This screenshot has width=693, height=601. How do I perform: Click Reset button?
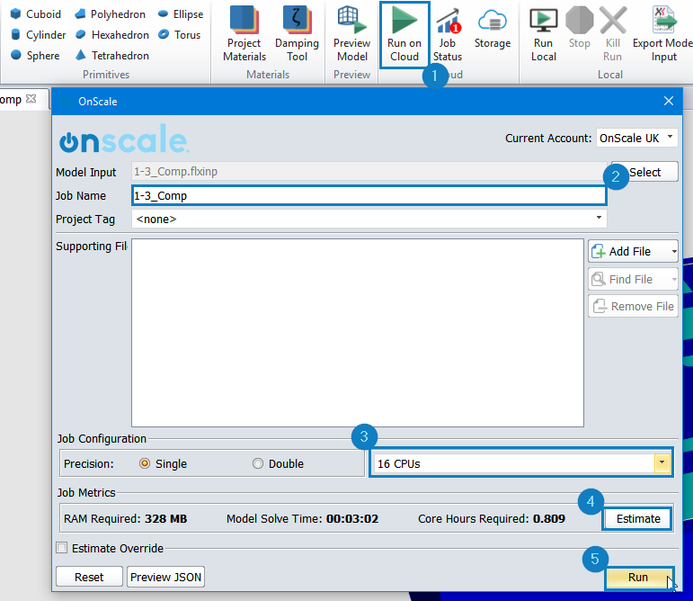(x=89, y=577)
